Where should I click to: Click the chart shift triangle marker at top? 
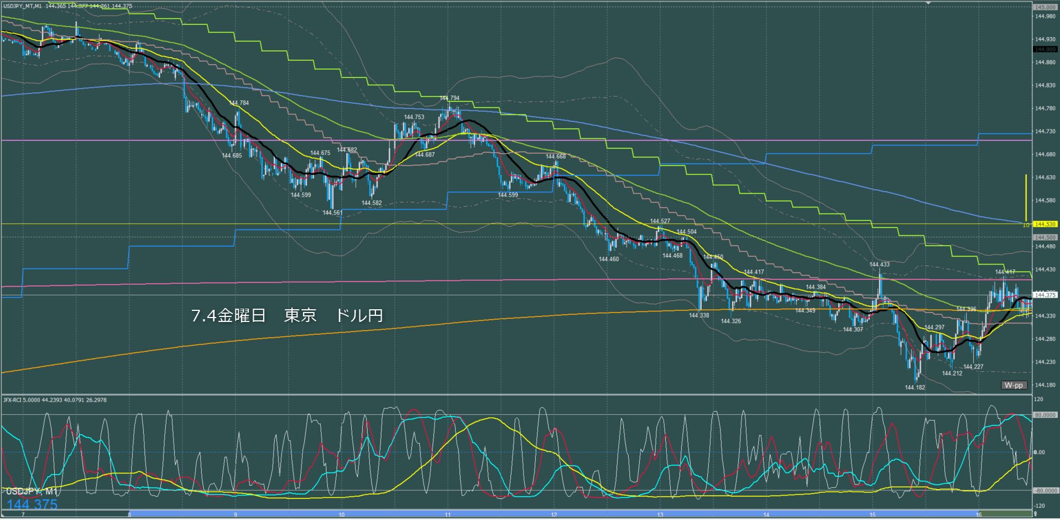928,3
